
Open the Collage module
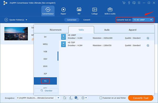[95, 11]
